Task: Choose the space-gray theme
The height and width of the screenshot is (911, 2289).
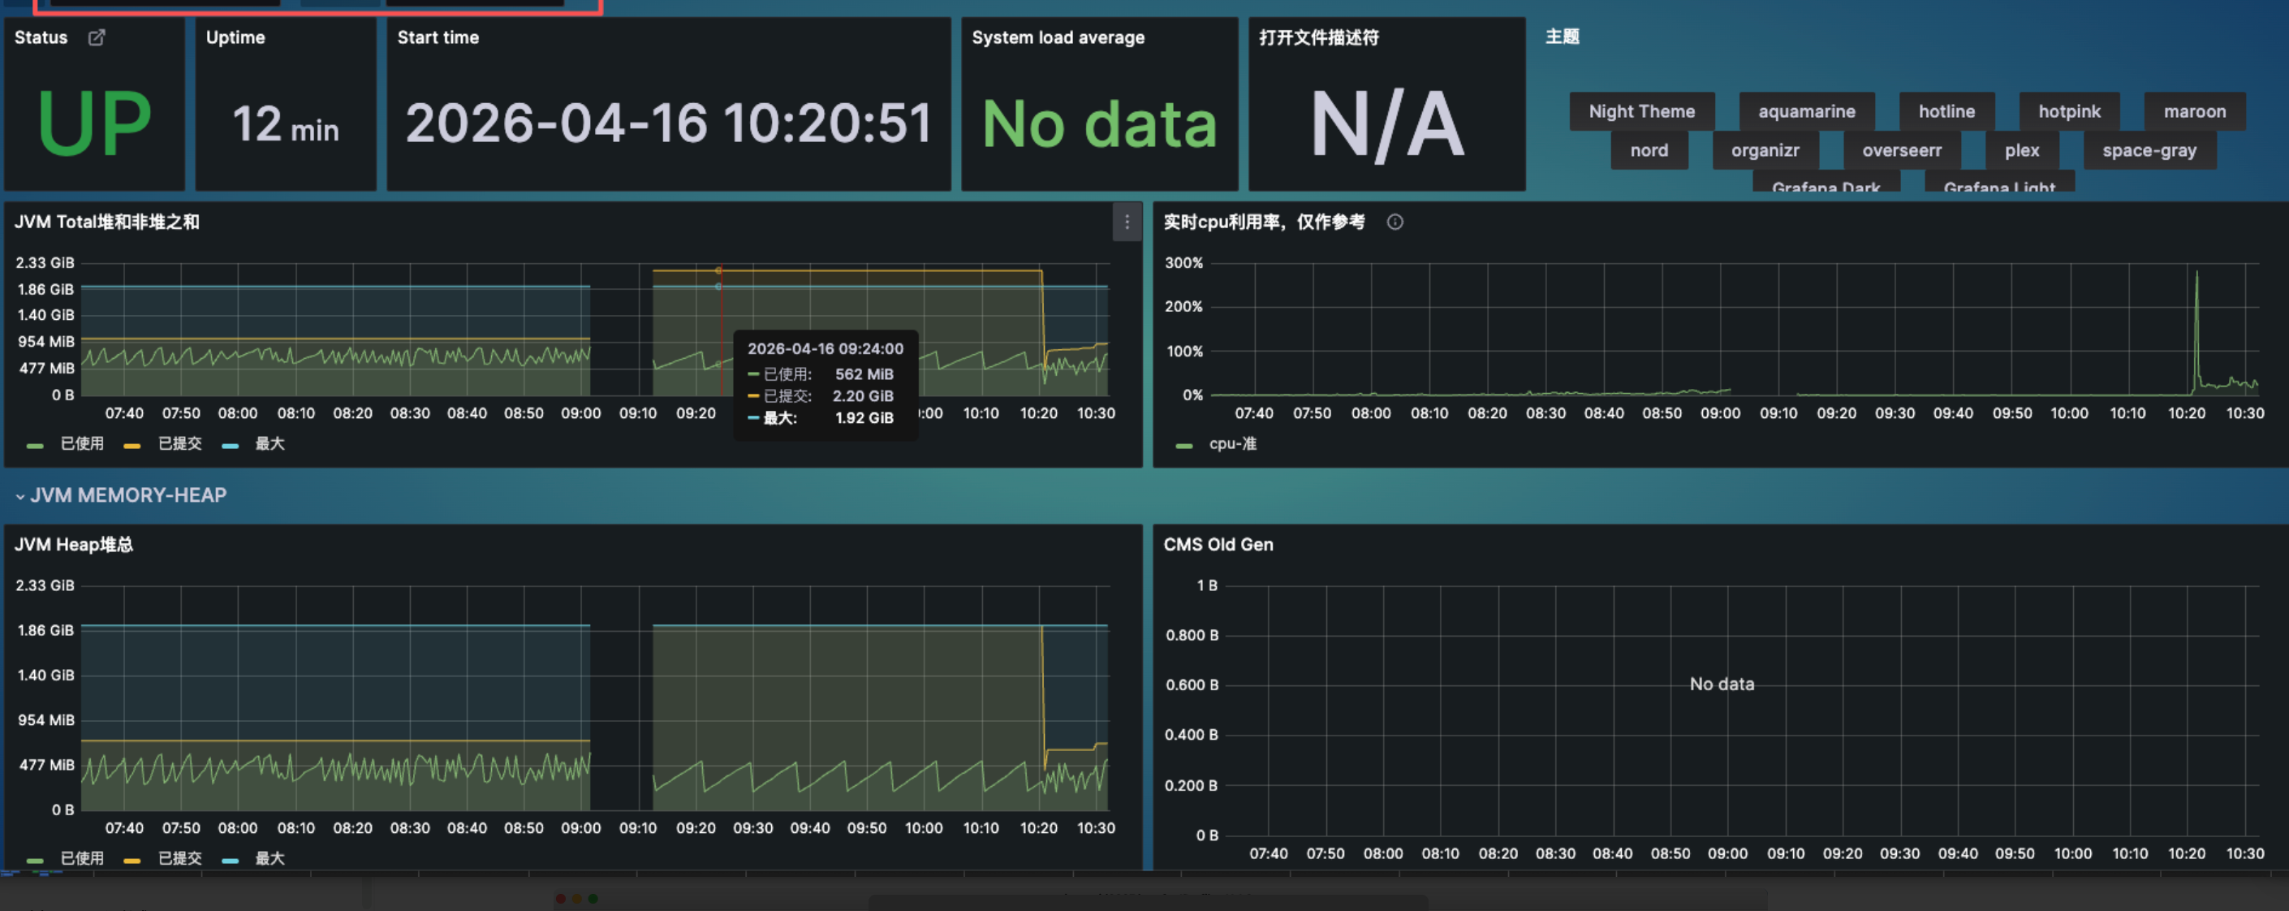Action: (2149, 151)
